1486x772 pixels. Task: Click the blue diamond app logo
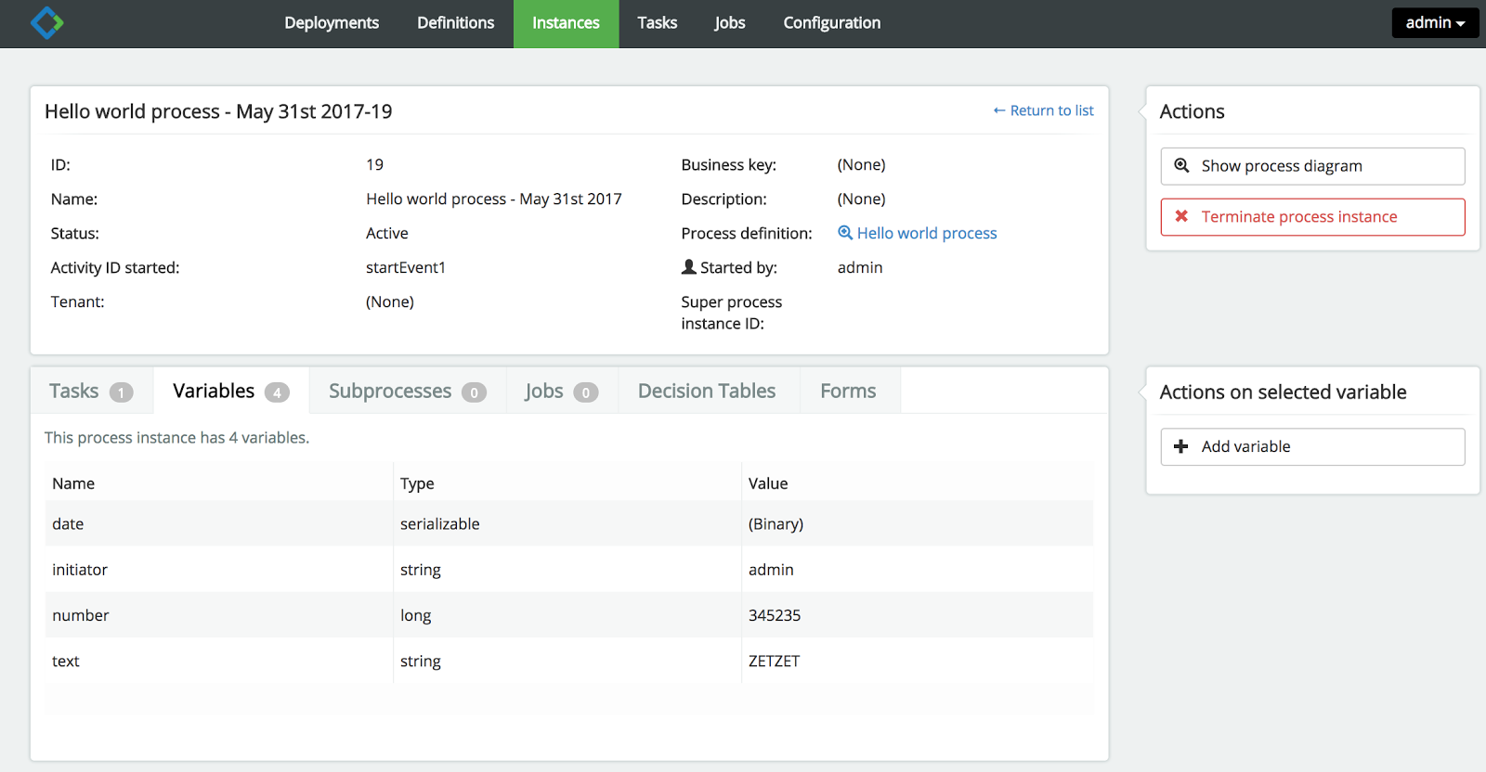point(46,22)
